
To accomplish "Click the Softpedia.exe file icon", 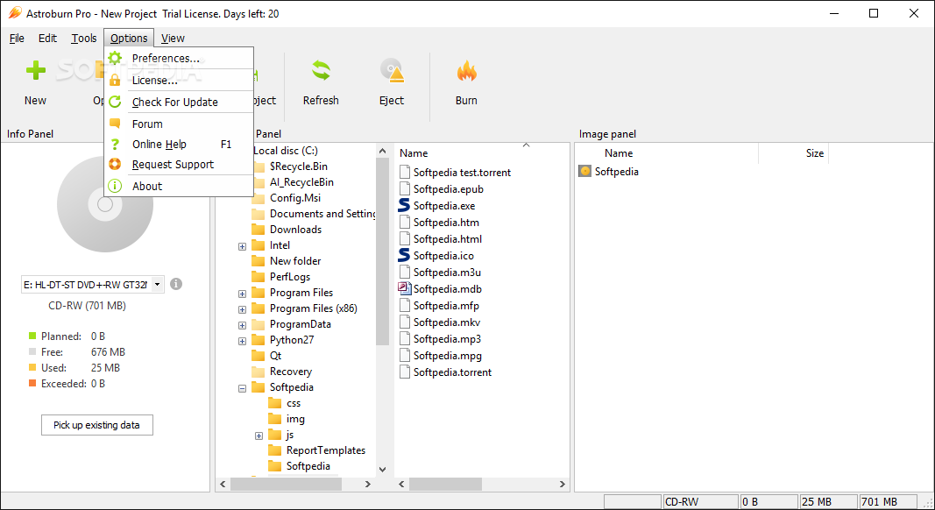I will tap(404, 205).
